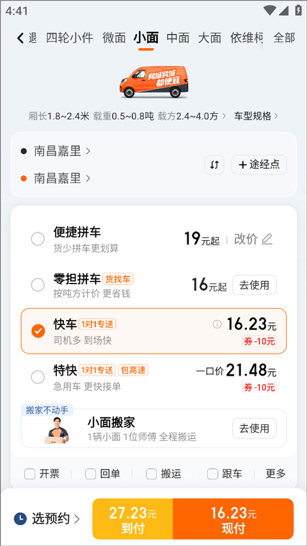Image resolution: width=307 pixels, height=546 pixels.
Task: Tick the 跟车 checkbox
Action: pyautogui.click(x=213, y=474)
